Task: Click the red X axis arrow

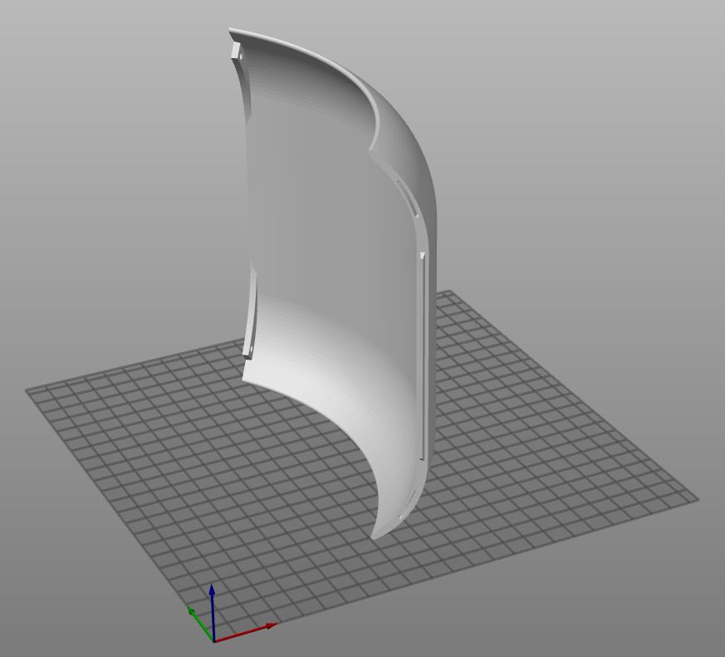Action: pos(245,632)
